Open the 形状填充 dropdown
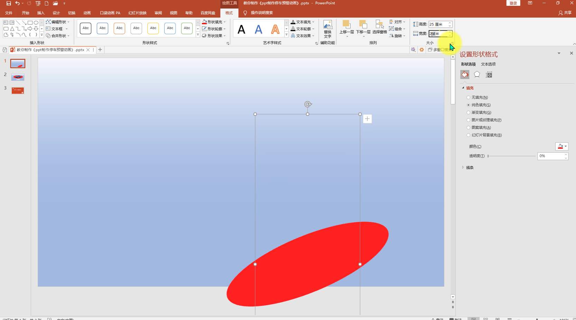 214,22
